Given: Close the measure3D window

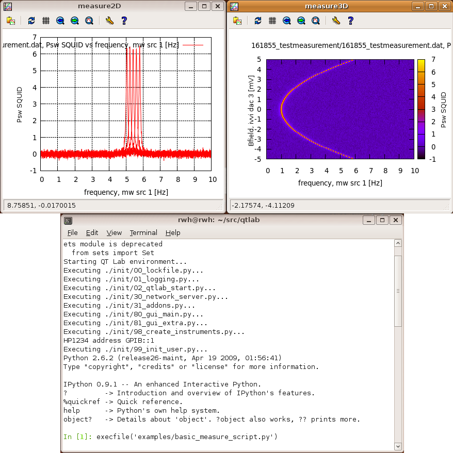Looking at the screenshot, I should tap(445, 6).
